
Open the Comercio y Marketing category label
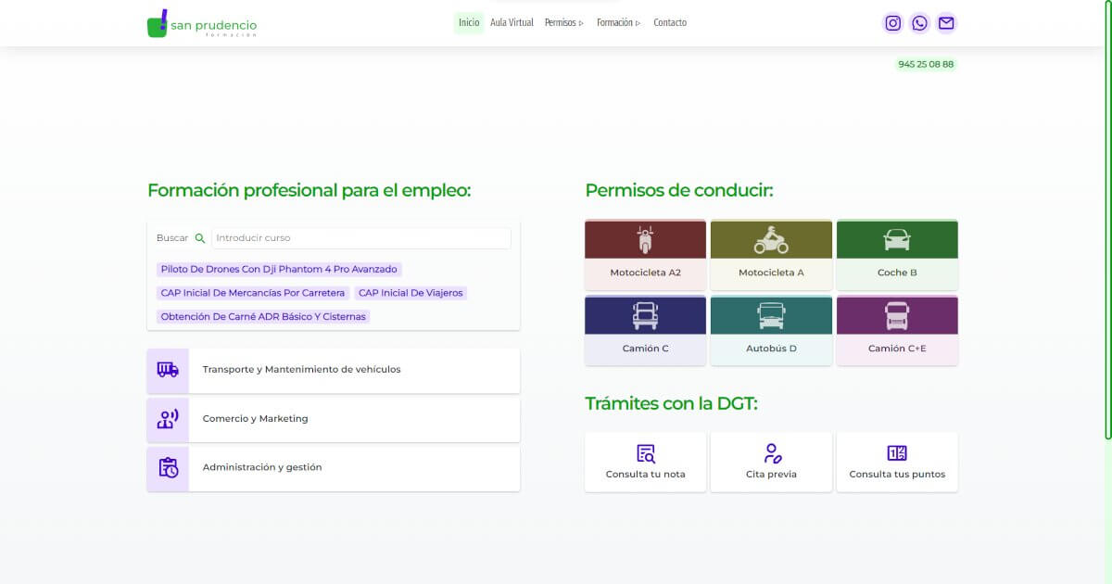click(x=255, y=419)
